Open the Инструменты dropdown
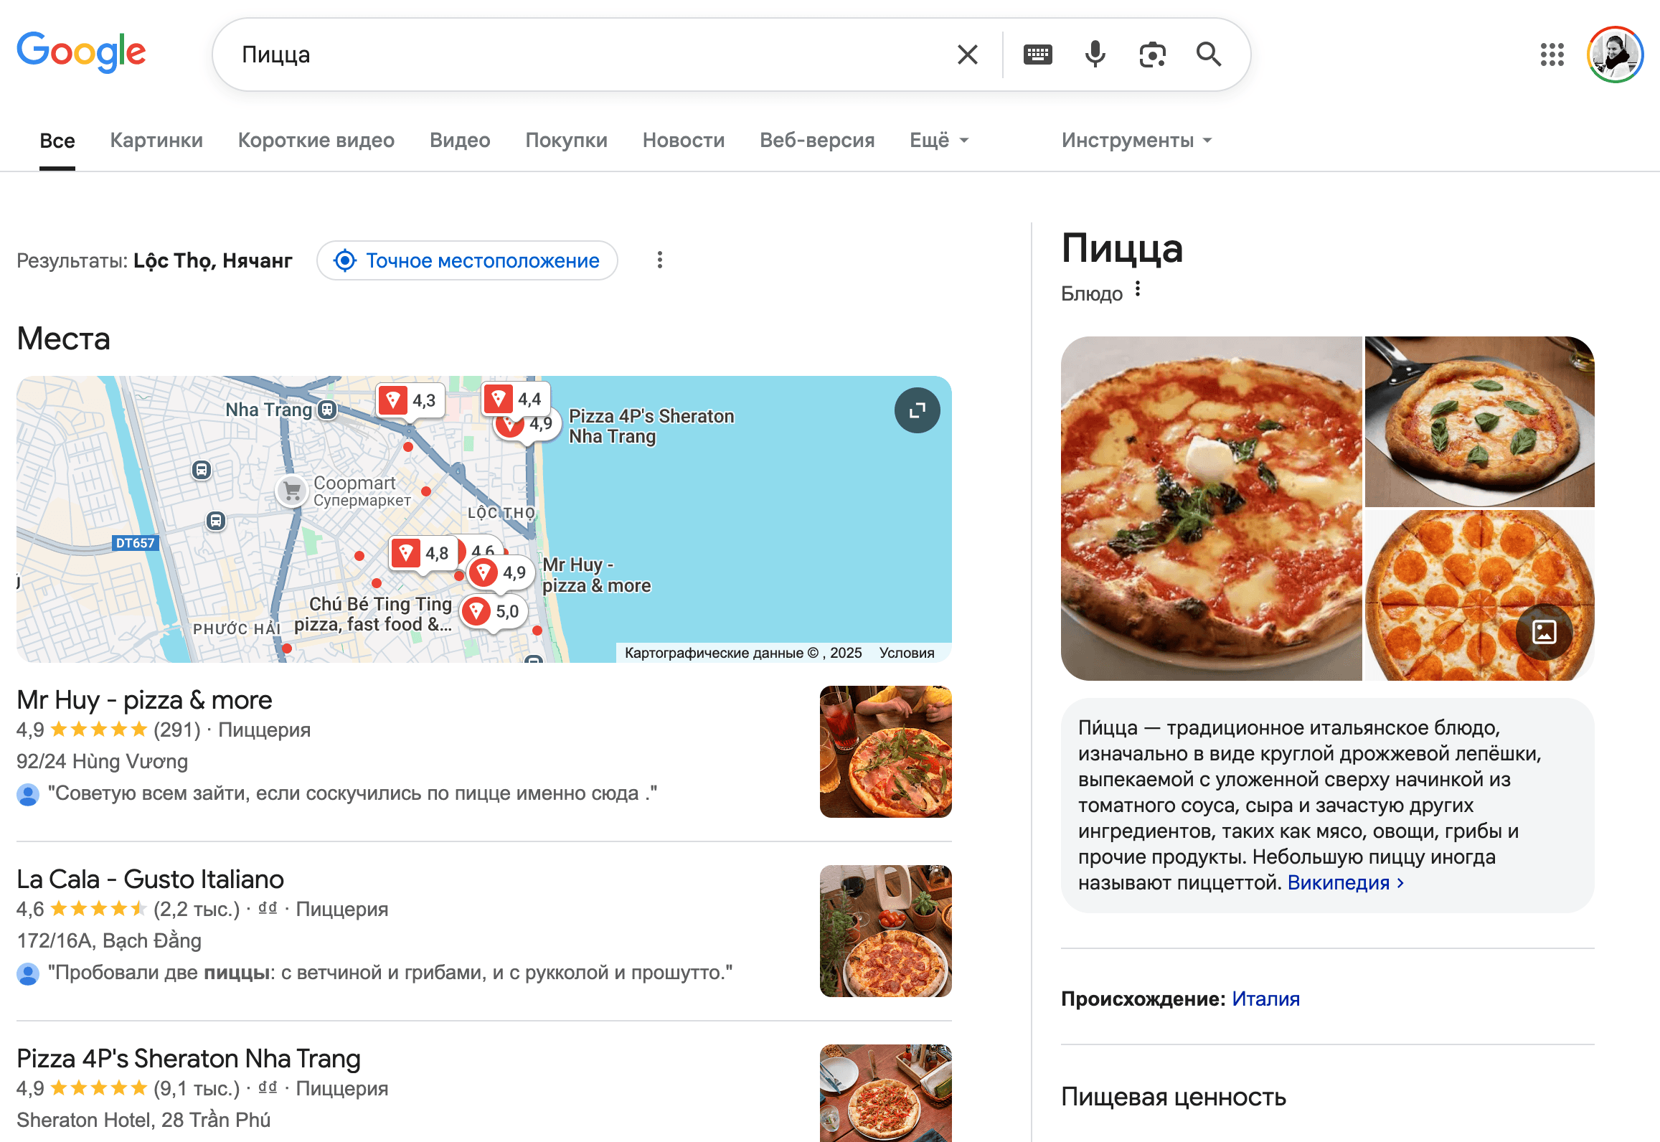1660x1142 pixels. tap(1136, 141)
